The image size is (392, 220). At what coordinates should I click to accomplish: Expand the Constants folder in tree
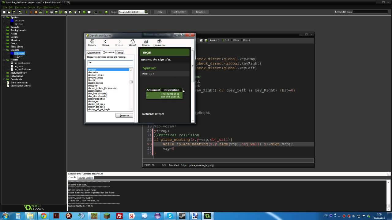tap(4, 79)
